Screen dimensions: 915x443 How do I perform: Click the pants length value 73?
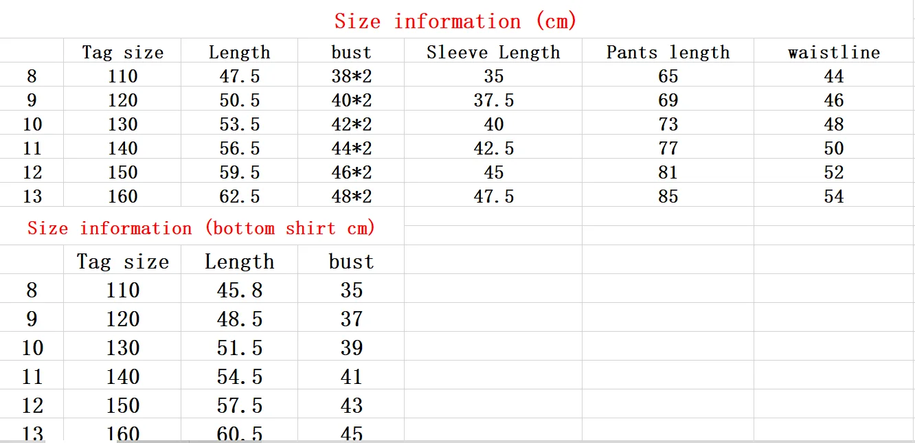pos(668,124)
